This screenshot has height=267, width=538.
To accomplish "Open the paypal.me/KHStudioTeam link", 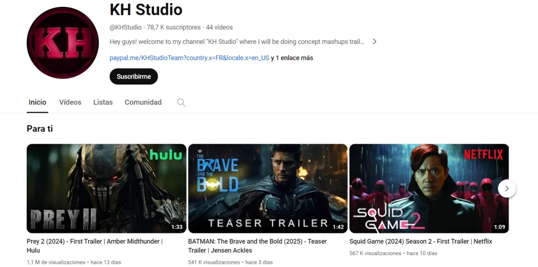I will (189, 58).
